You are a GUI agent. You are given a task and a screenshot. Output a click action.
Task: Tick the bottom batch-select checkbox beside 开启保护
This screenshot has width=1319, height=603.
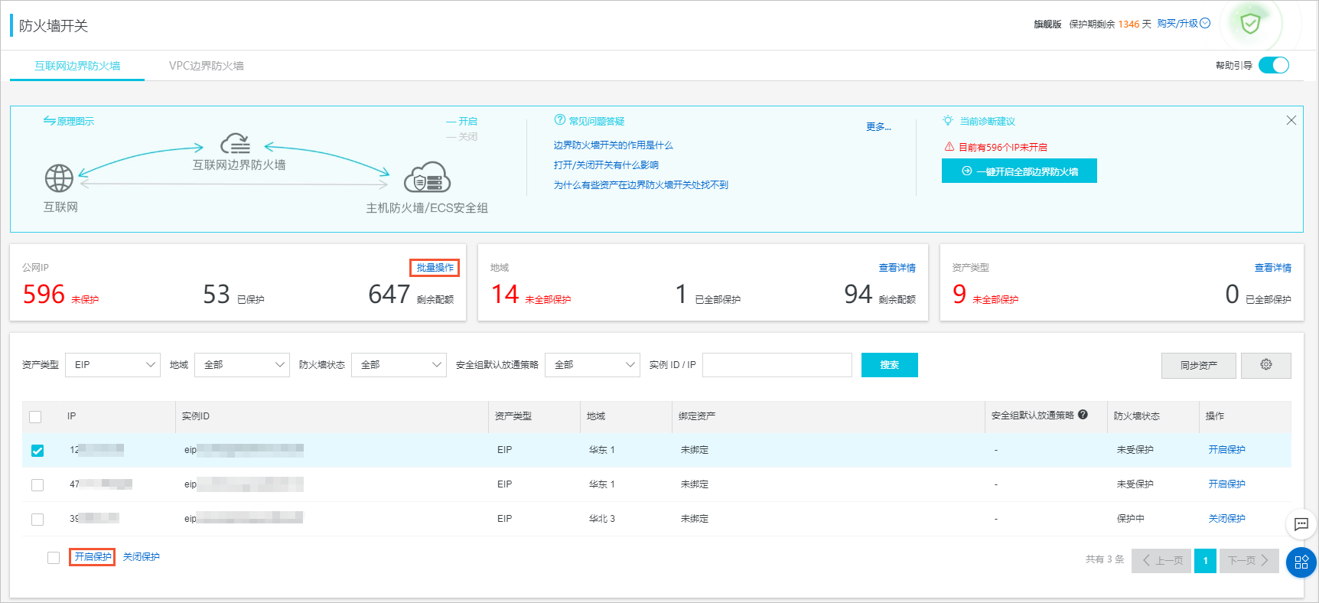pos(54,558)
